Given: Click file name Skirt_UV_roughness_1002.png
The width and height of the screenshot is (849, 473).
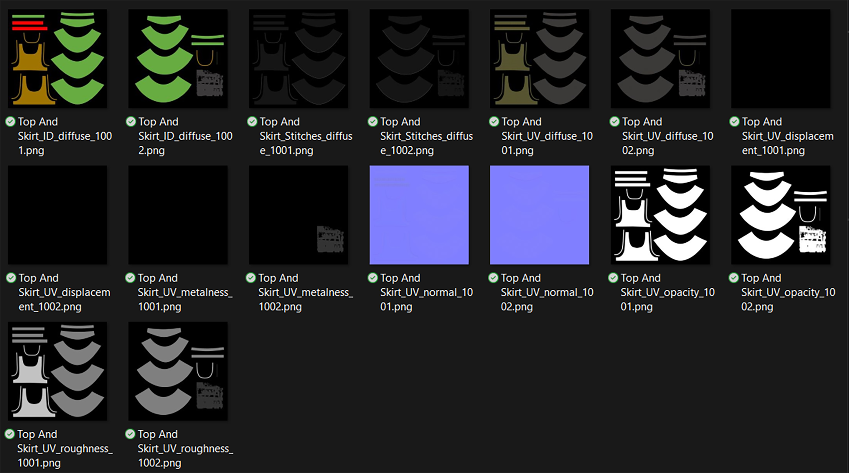Looking at the screenshot, I should (185, 449).
